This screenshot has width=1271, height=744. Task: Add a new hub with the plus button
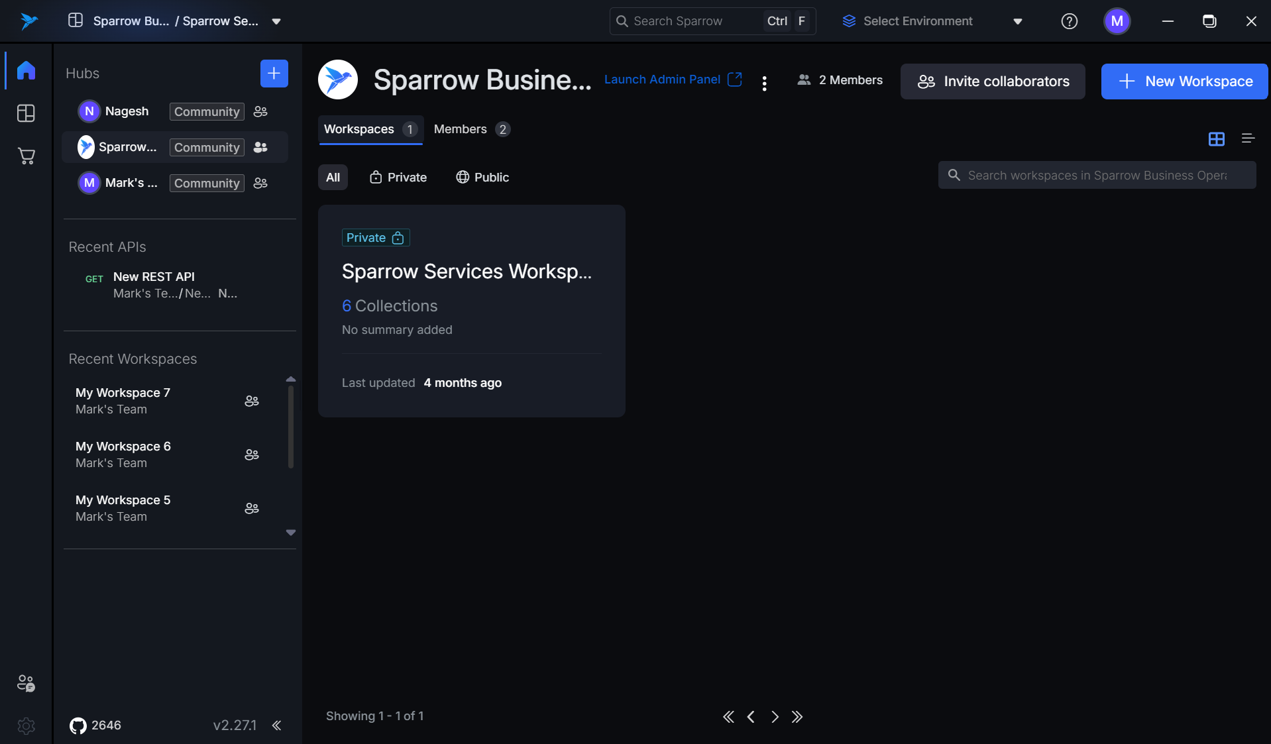[x=274, y=74]
